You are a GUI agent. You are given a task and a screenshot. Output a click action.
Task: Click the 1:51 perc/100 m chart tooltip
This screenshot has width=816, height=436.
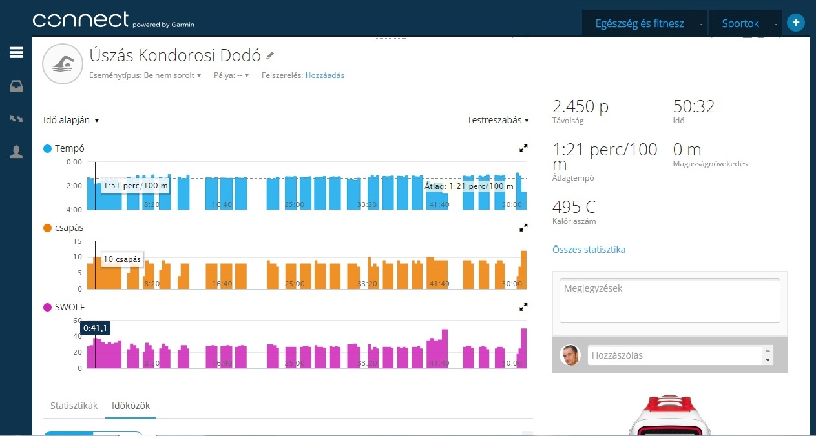coord(136,186)
